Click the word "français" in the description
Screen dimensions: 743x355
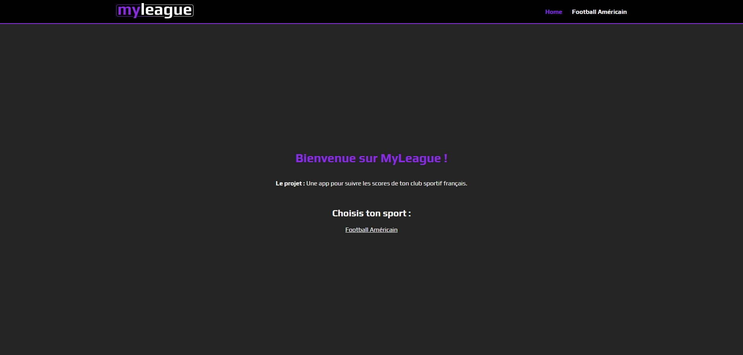click(455, 183)
